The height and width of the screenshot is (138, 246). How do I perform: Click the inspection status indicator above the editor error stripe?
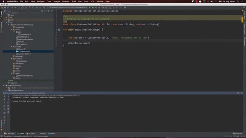click(242, 11)
